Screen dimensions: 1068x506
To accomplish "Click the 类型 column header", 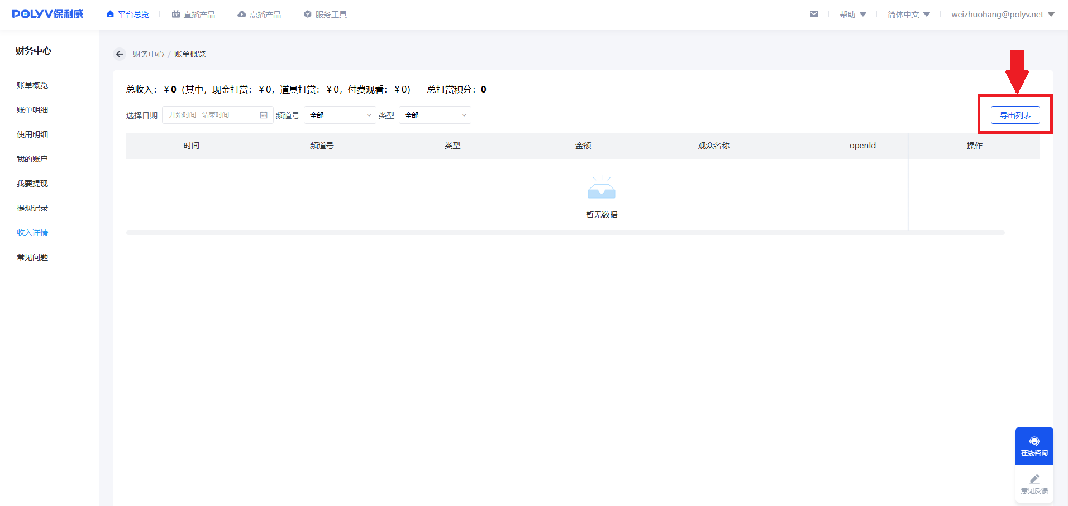I will click(452, 146).
